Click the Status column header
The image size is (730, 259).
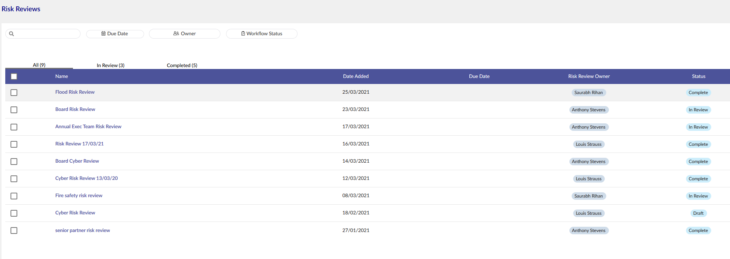(x=698, y=76)
